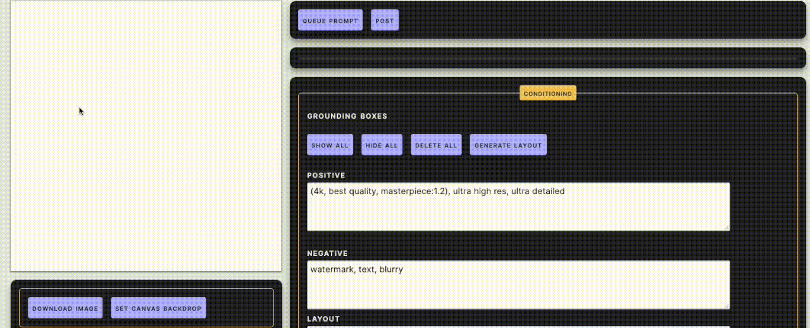Hide all grounding boxes
The image size is (810, 328).
tap(382, 145)
